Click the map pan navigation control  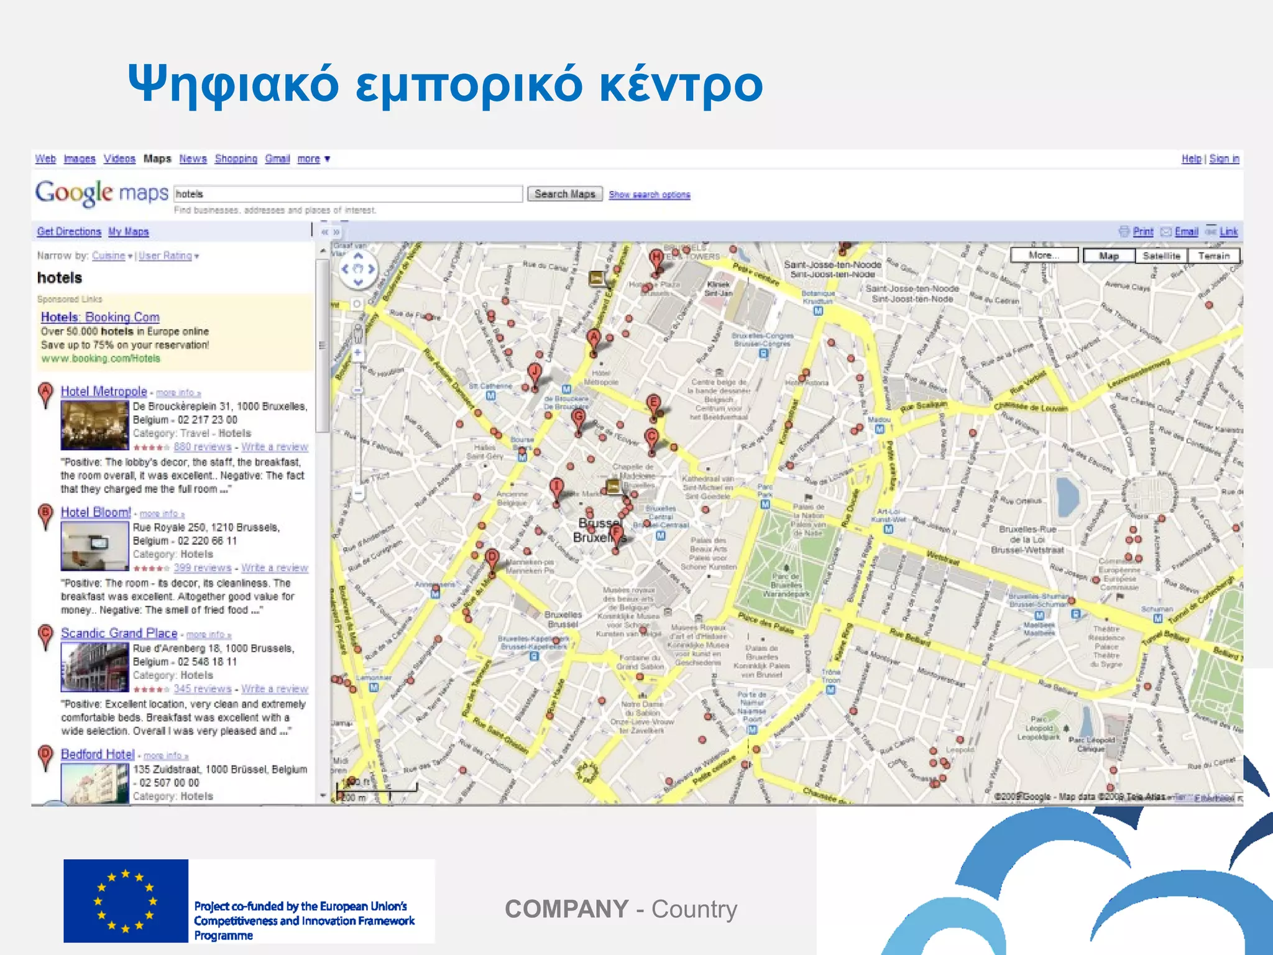pyautogui.click(x=358, y=269)
